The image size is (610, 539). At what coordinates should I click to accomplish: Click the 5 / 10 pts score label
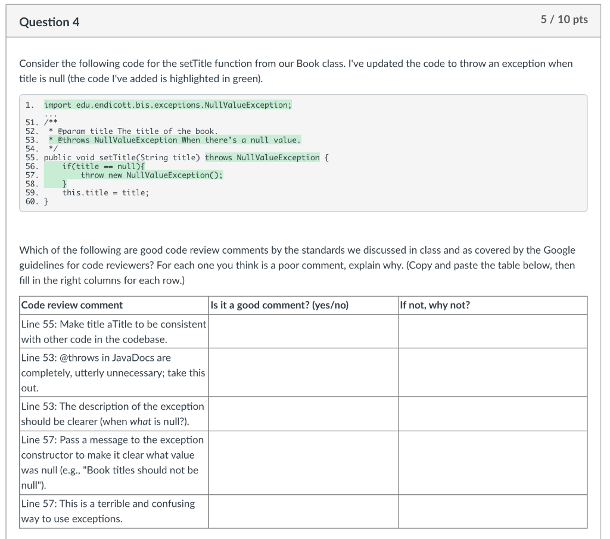[x=564, y=19]
